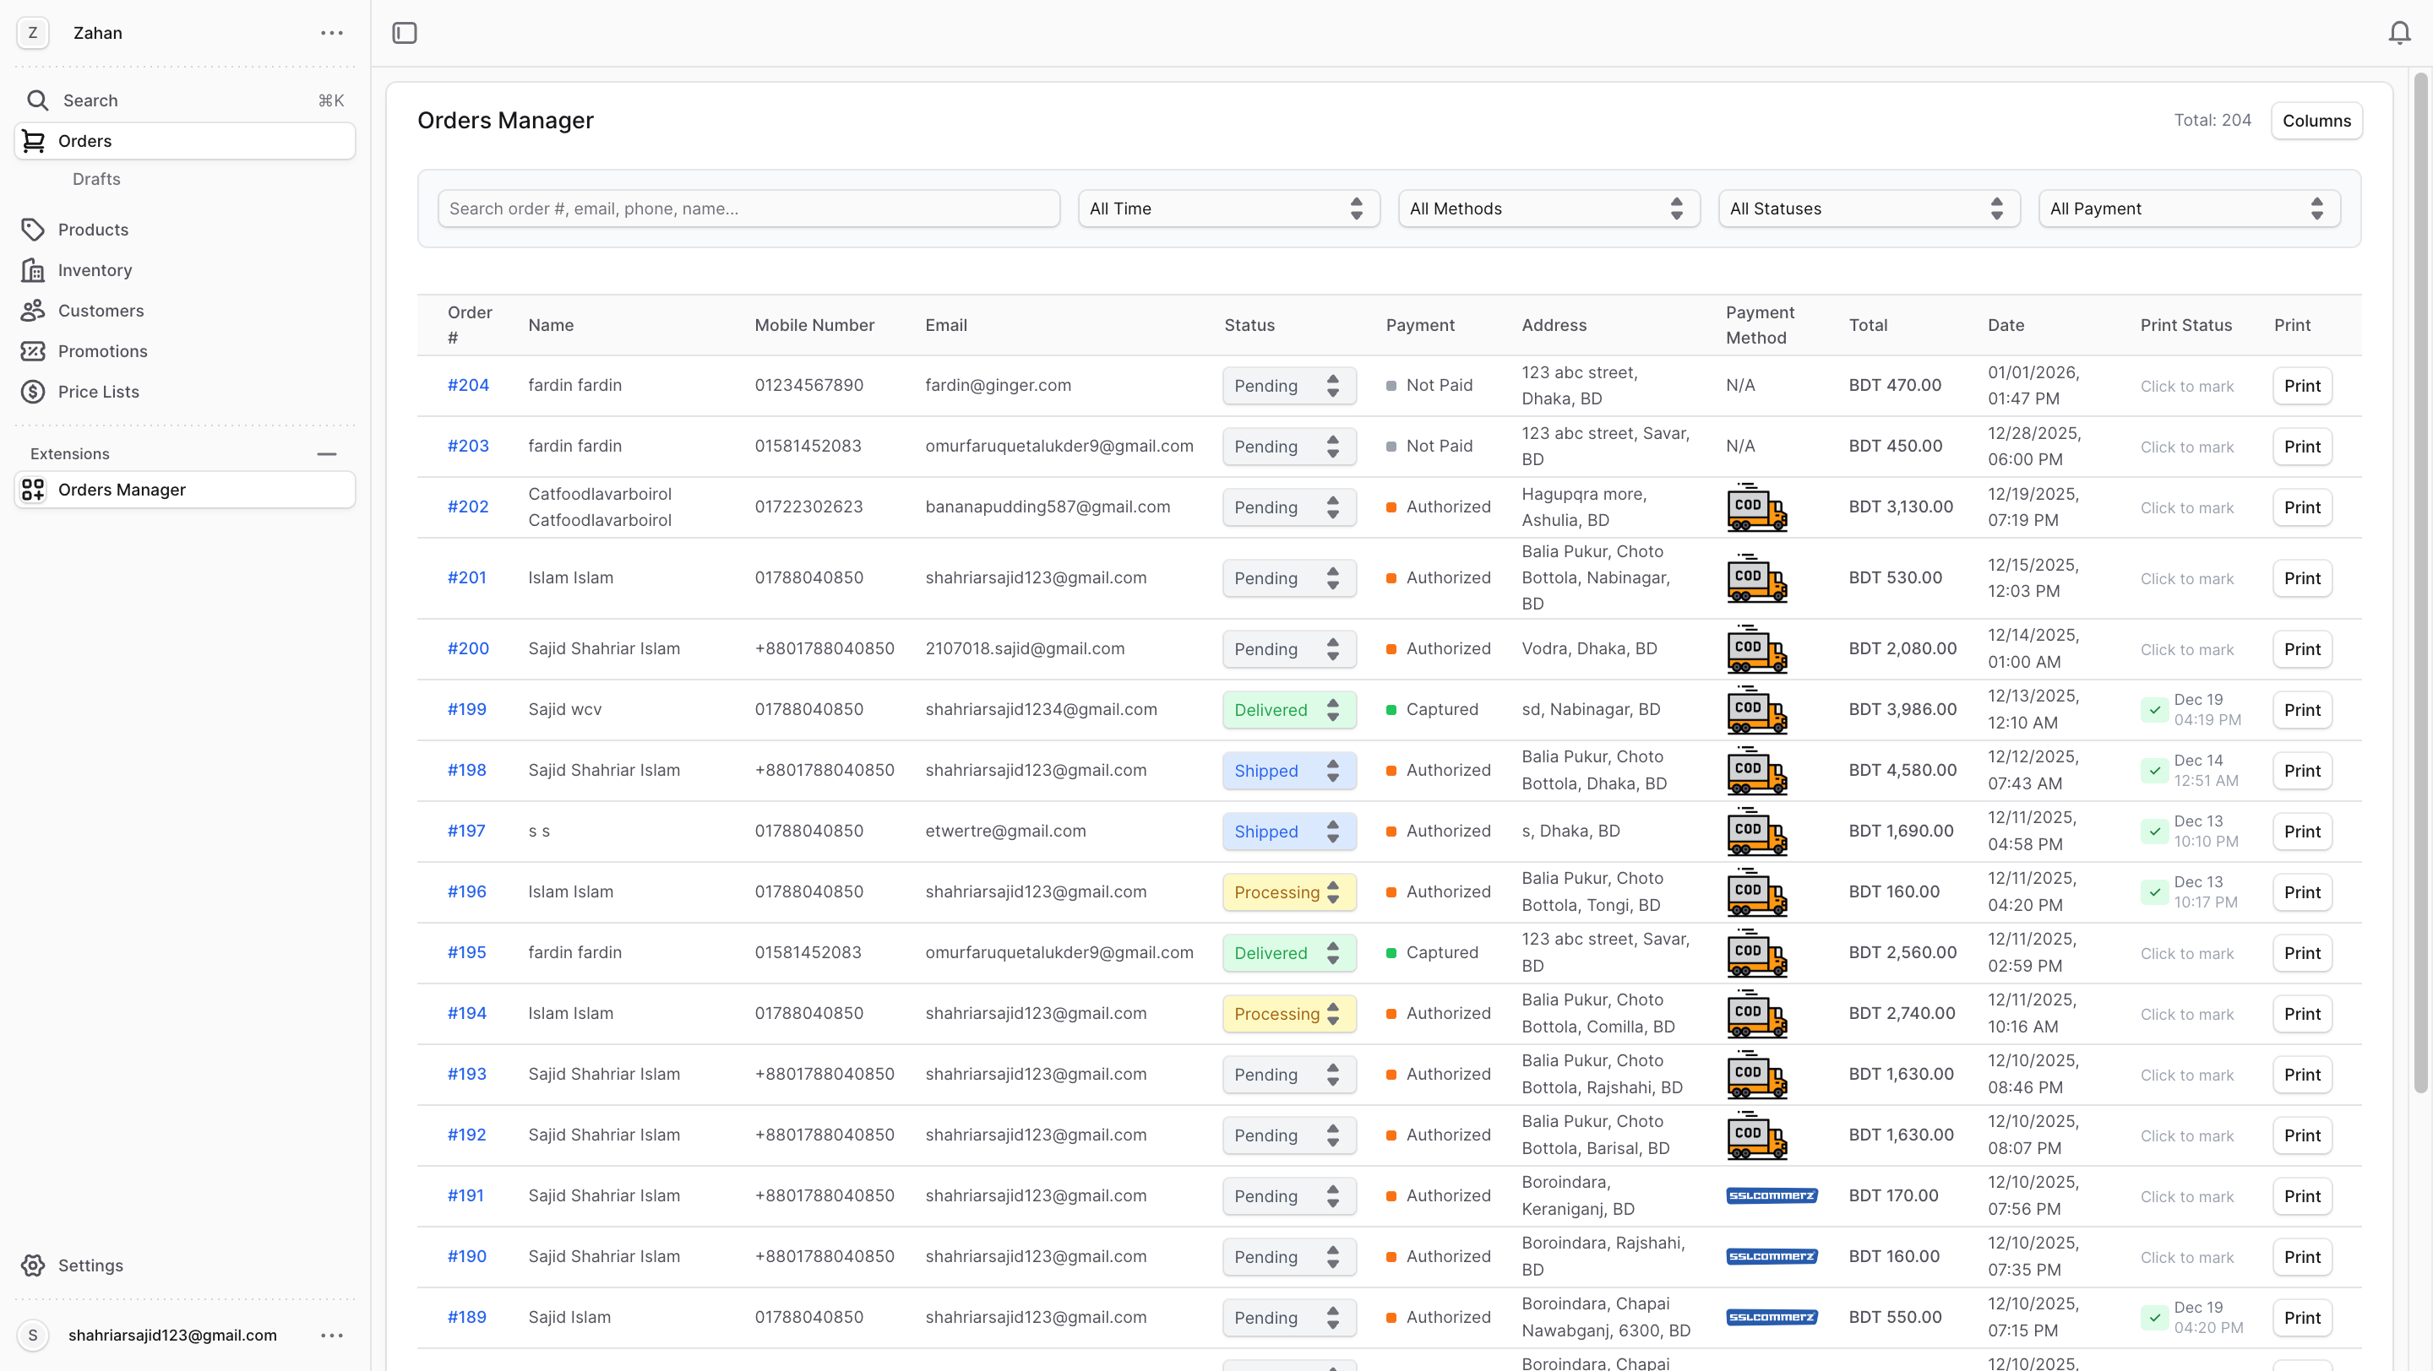
Task: Open the All Time date filter
Action: coord(1227,209)
